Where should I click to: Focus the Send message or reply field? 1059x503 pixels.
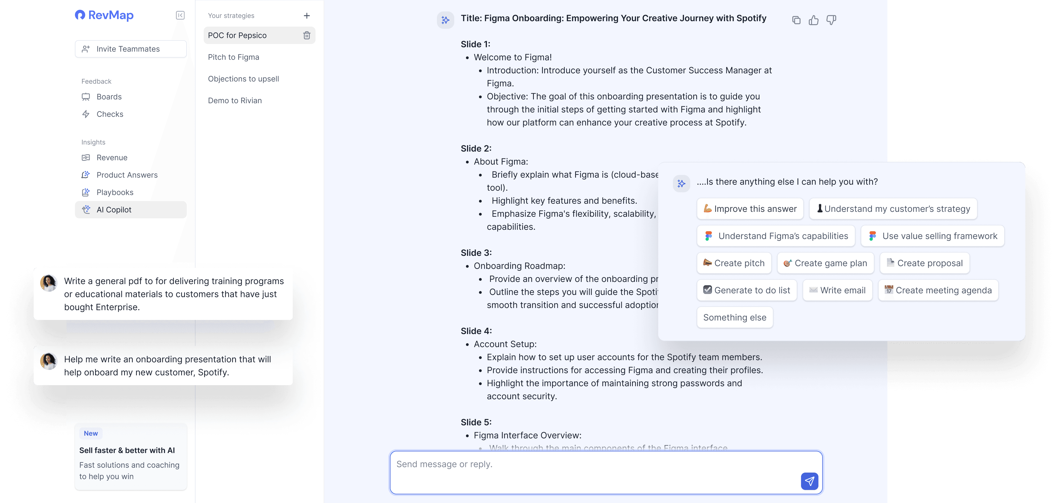coord(606,473)
